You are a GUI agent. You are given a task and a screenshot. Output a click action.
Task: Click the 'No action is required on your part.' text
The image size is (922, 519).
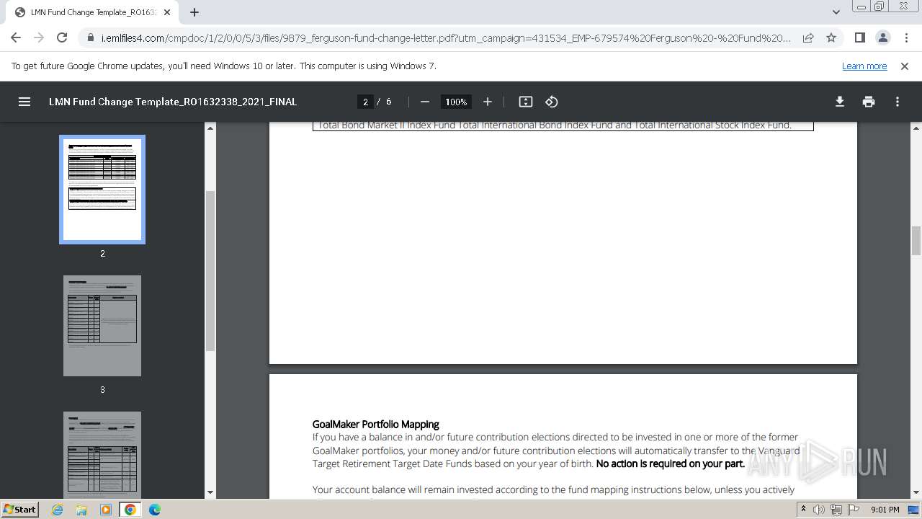point(671,463)
